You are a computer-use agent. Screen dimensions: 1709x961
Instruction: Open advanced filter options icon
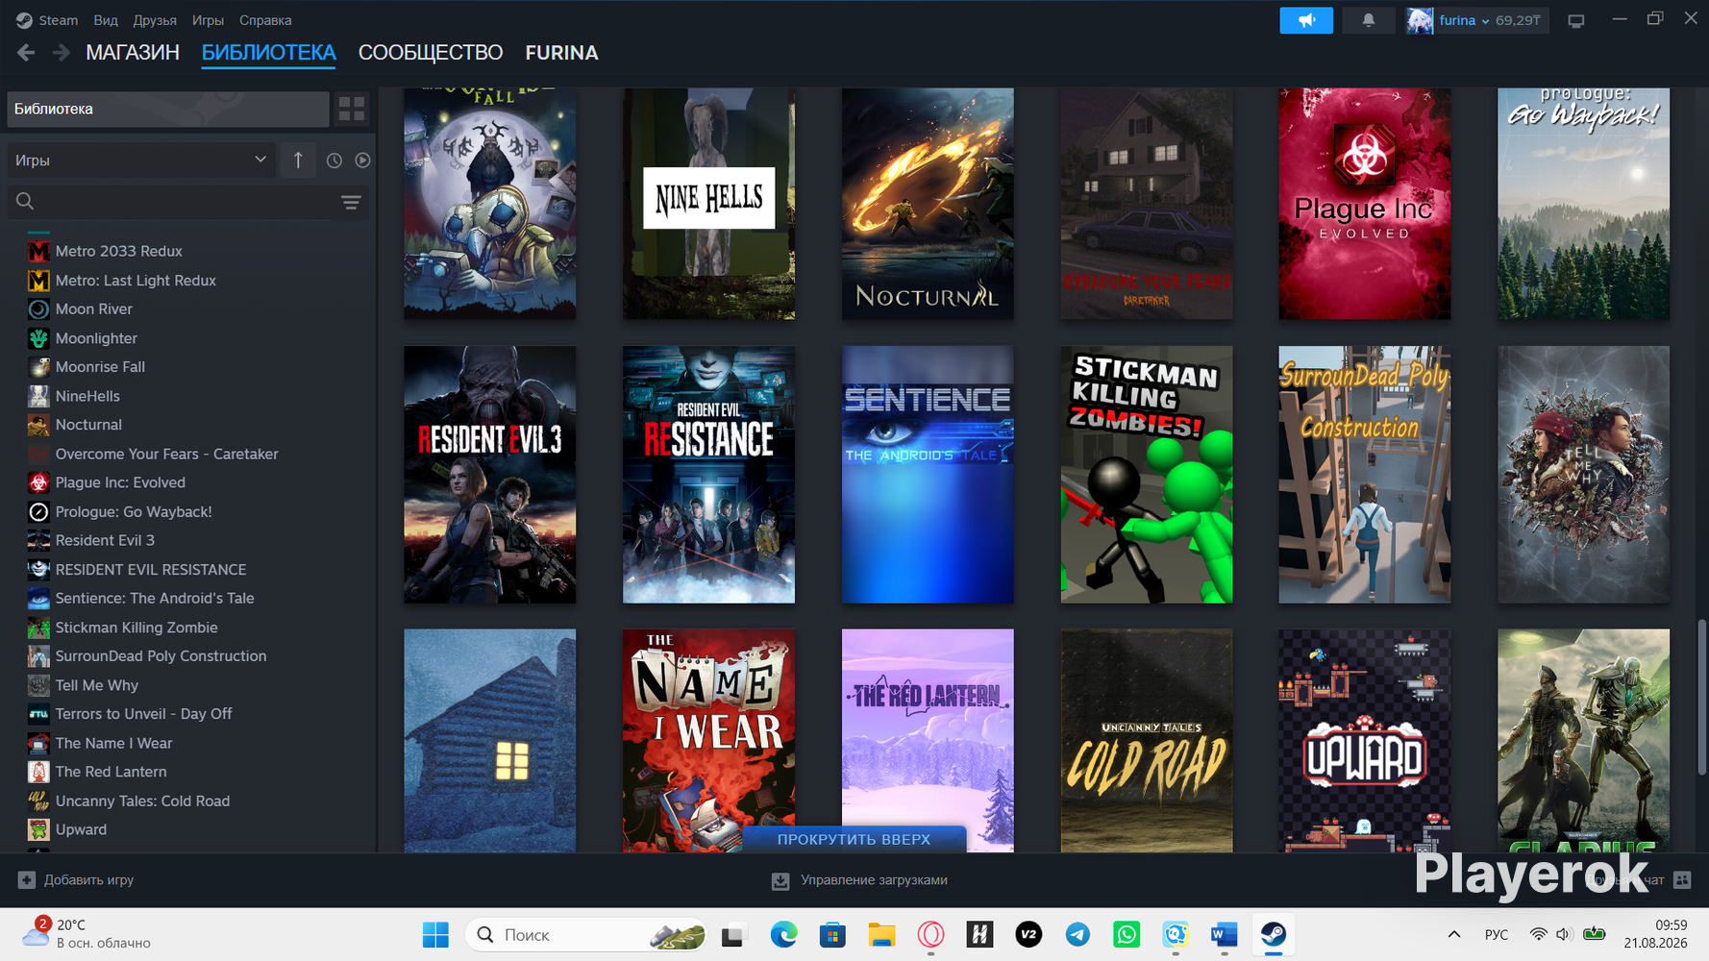pyautogui.click(x=351, y=202)
